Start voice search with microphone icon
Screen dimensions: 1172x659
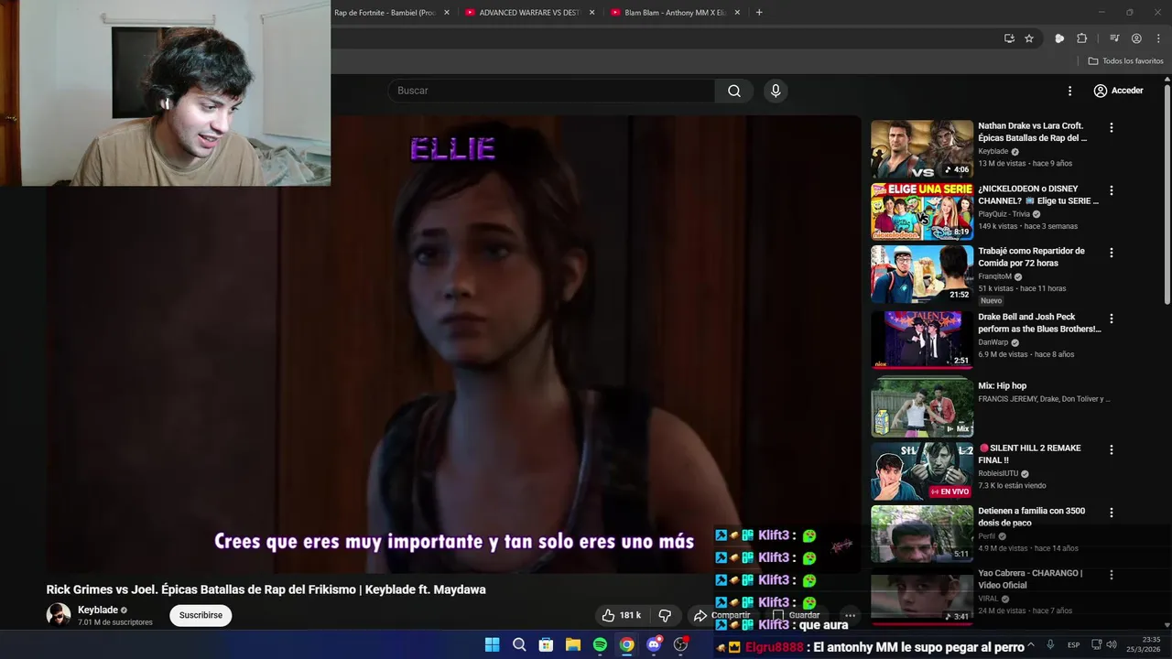[x=776, y=91]
